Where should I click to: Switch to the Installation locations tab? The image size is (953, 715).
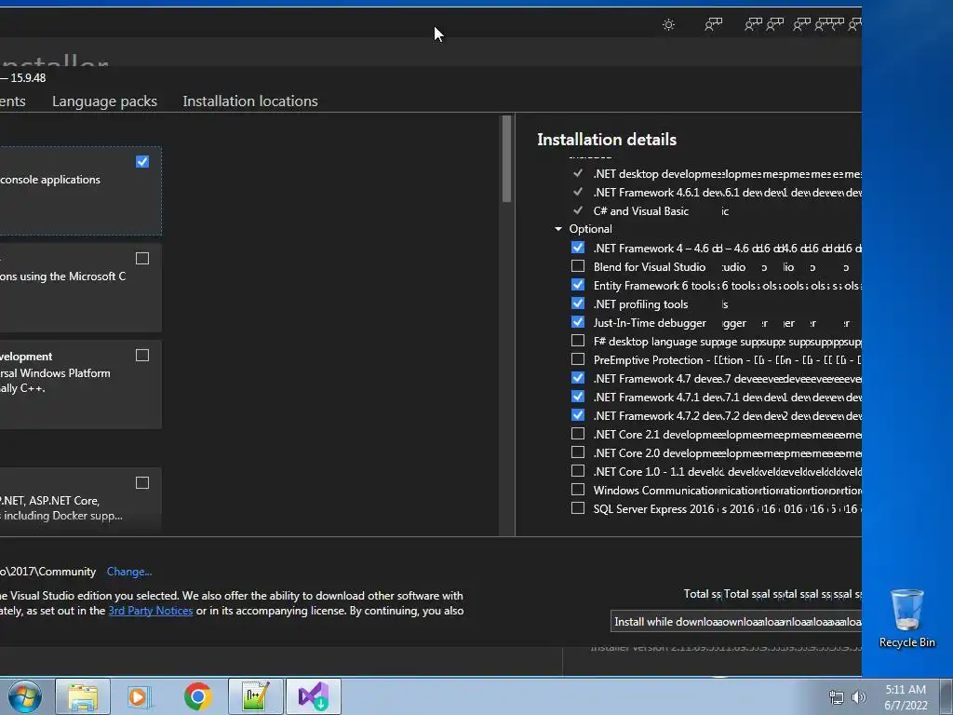(x=250, y=101)
